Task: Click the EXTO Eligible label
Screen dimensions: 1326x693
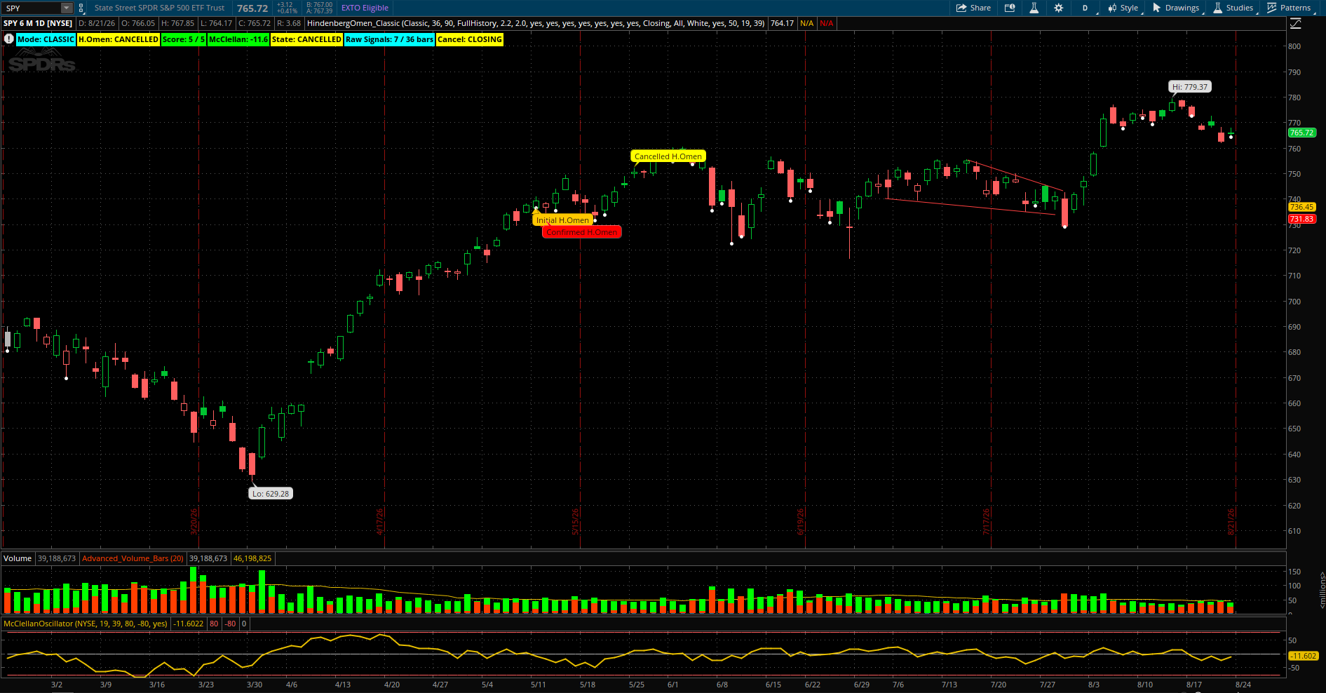Action: pyautogui.click(x=365, y=8)
